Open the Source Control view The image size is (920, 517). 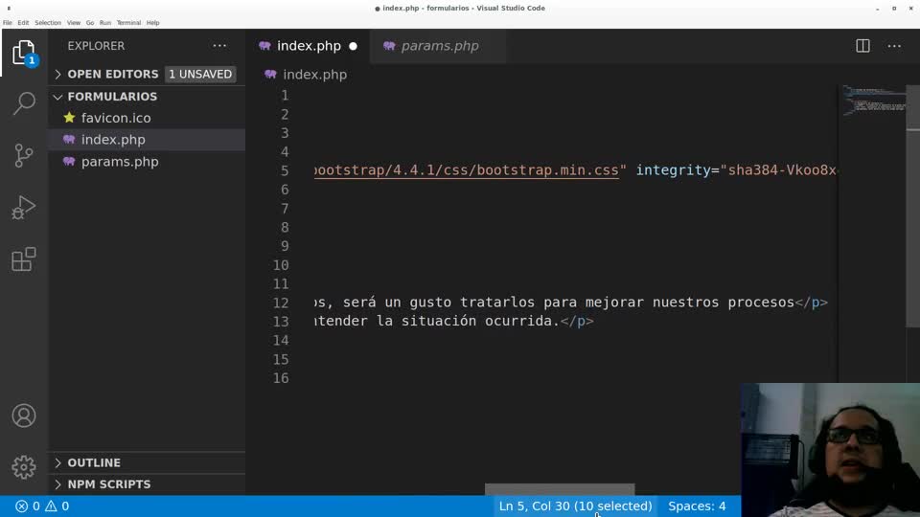23,155
